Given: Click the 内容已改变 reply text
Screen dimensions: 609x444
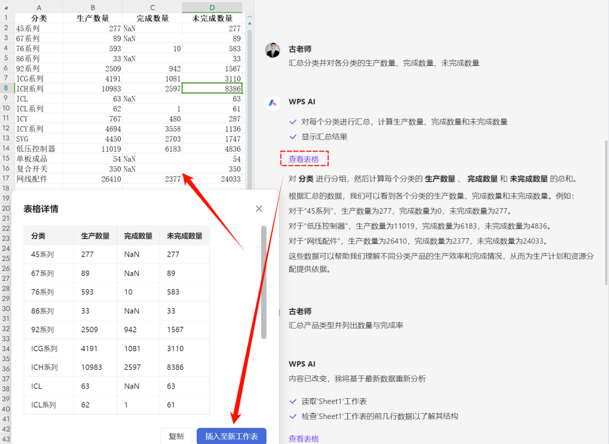Looking at the screenshot, I should tap(357, 379).
